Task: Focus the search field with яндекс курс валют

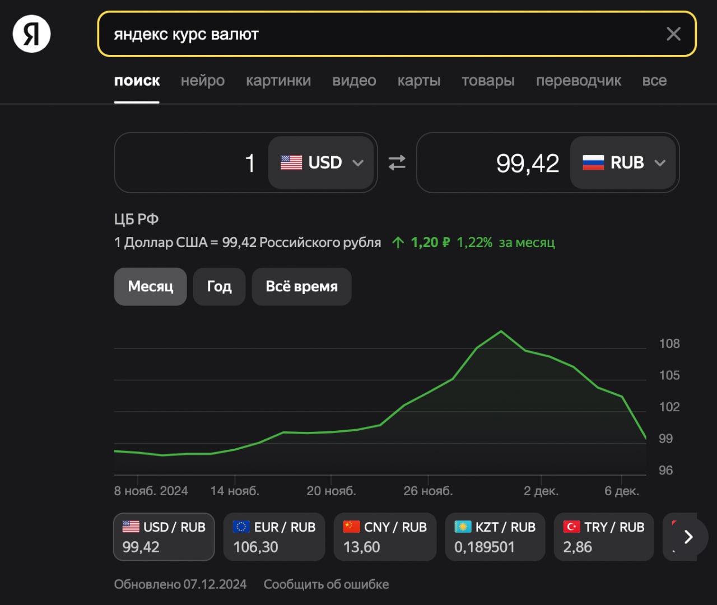Action: [x=397, y=34]
